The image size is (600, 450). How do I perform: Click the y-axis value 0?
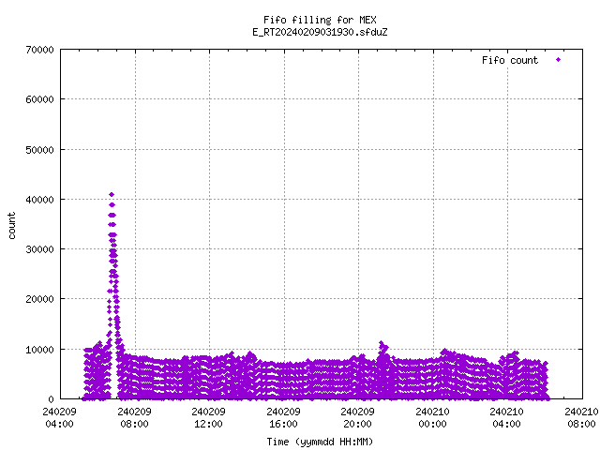[x=51, y=399]
